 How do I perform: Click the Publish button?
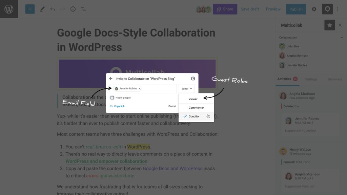[x=296, y=9]
